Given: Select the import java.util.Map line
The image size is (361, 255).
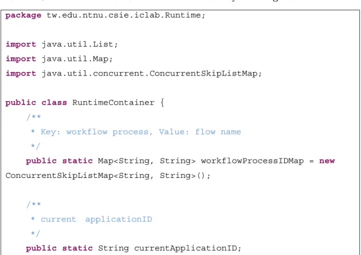Looking at the screenshot, I should [x=59, y=59].
